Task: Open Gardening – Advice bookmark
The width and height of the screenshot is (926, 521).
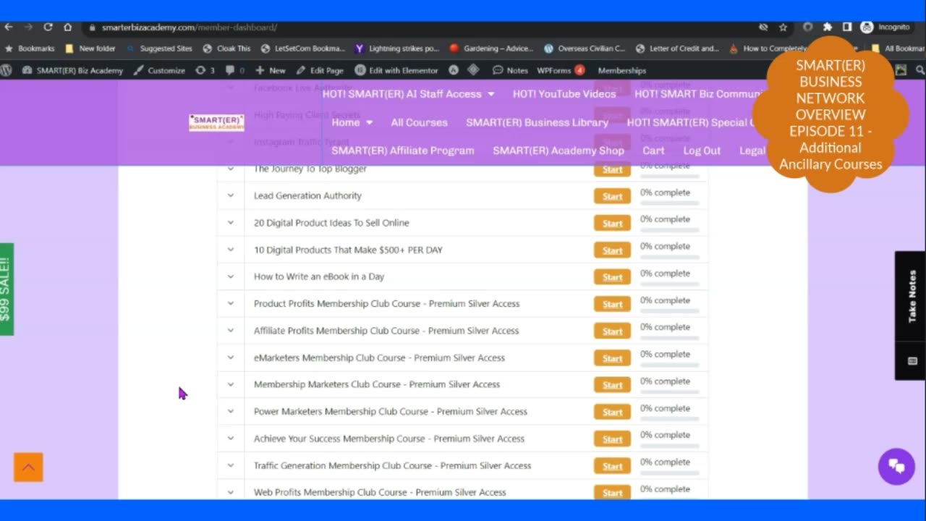Action: click(x=491, y=48)
